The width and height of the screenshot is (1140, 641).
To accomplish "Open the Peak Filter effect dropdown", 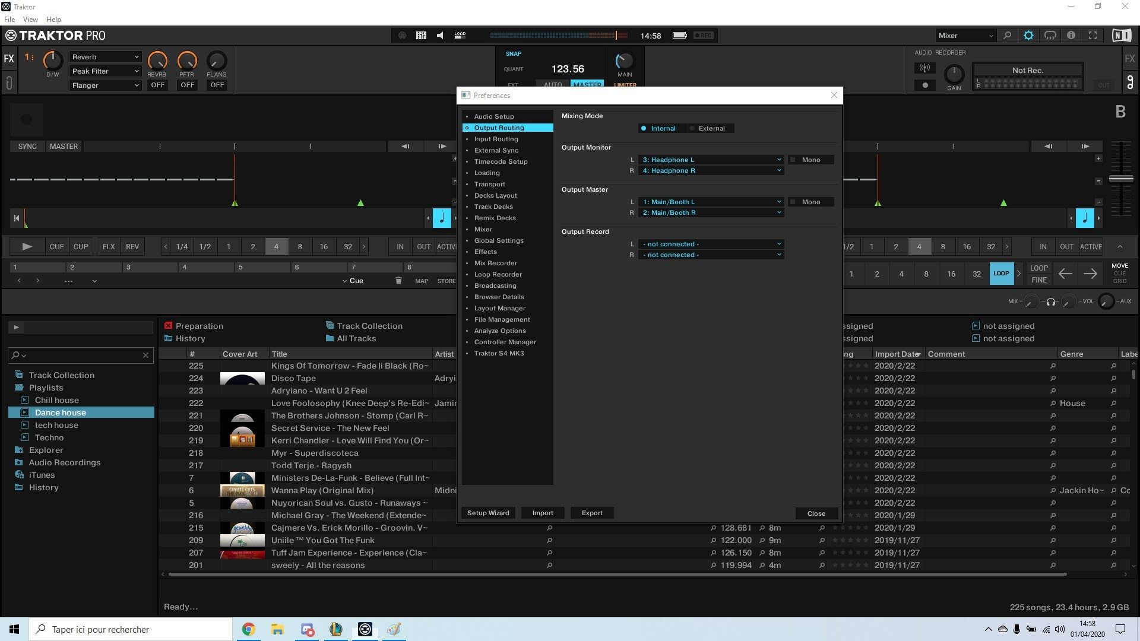I will tap(105, 71).
